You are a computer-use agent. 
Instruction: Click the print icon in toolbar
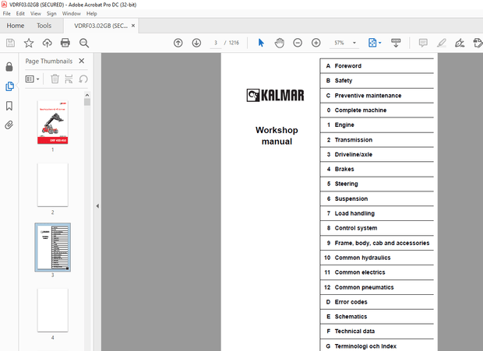pyautogui.click(x=65, y=43)
